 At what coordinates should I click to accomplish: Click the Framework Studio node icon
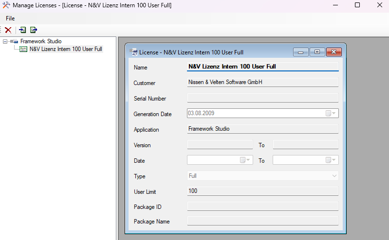coord(14,41)
